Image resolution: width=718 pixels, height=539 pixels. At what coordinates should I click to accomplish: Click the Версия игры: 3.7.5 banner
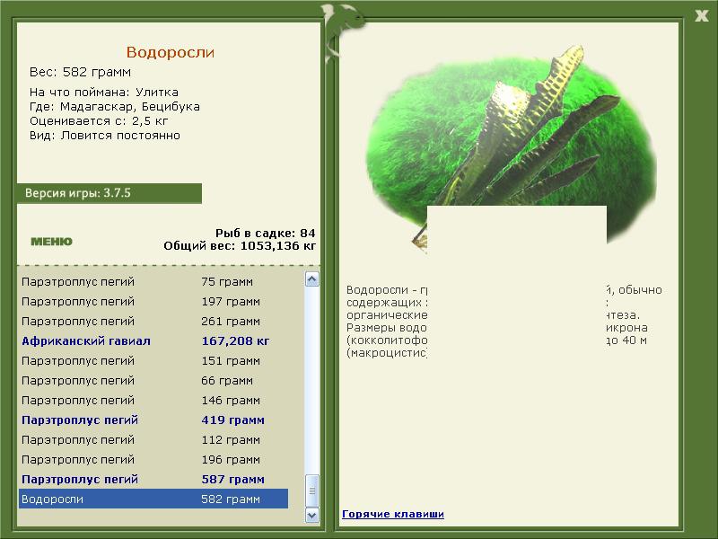point(109,193)
